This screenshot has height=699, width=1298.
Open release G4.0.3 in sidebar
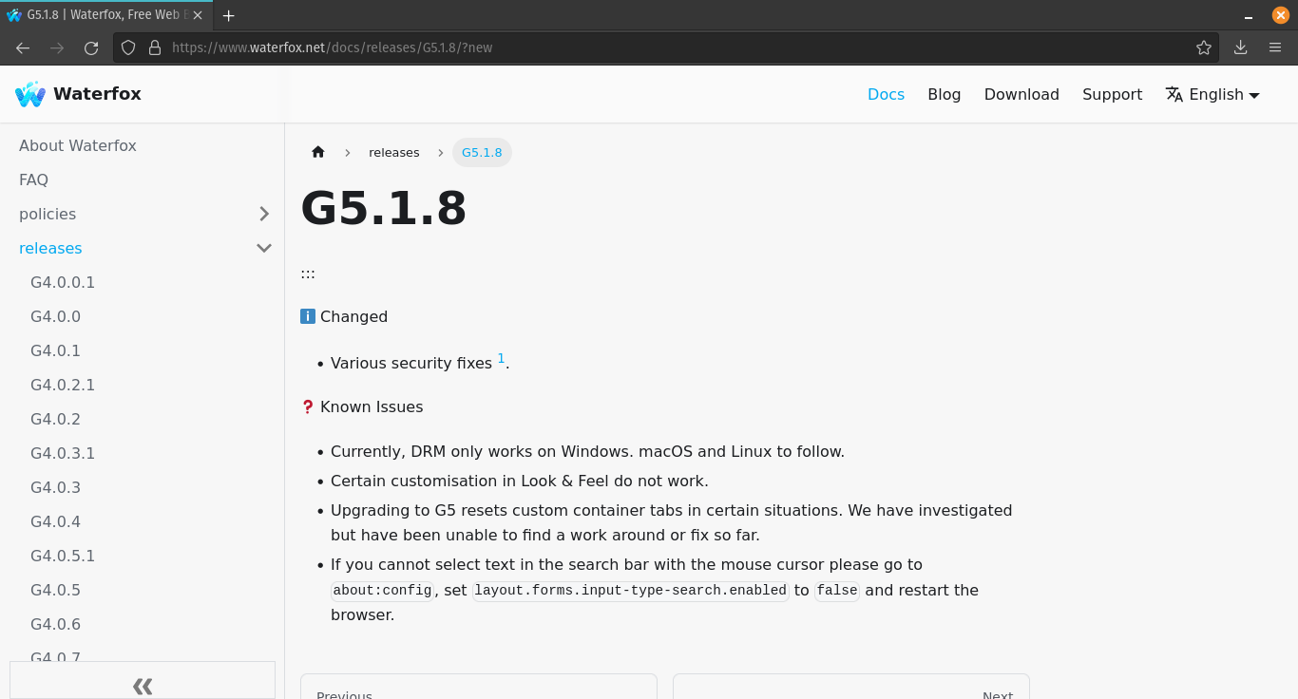pyautogui.click(x=55, y=487)
